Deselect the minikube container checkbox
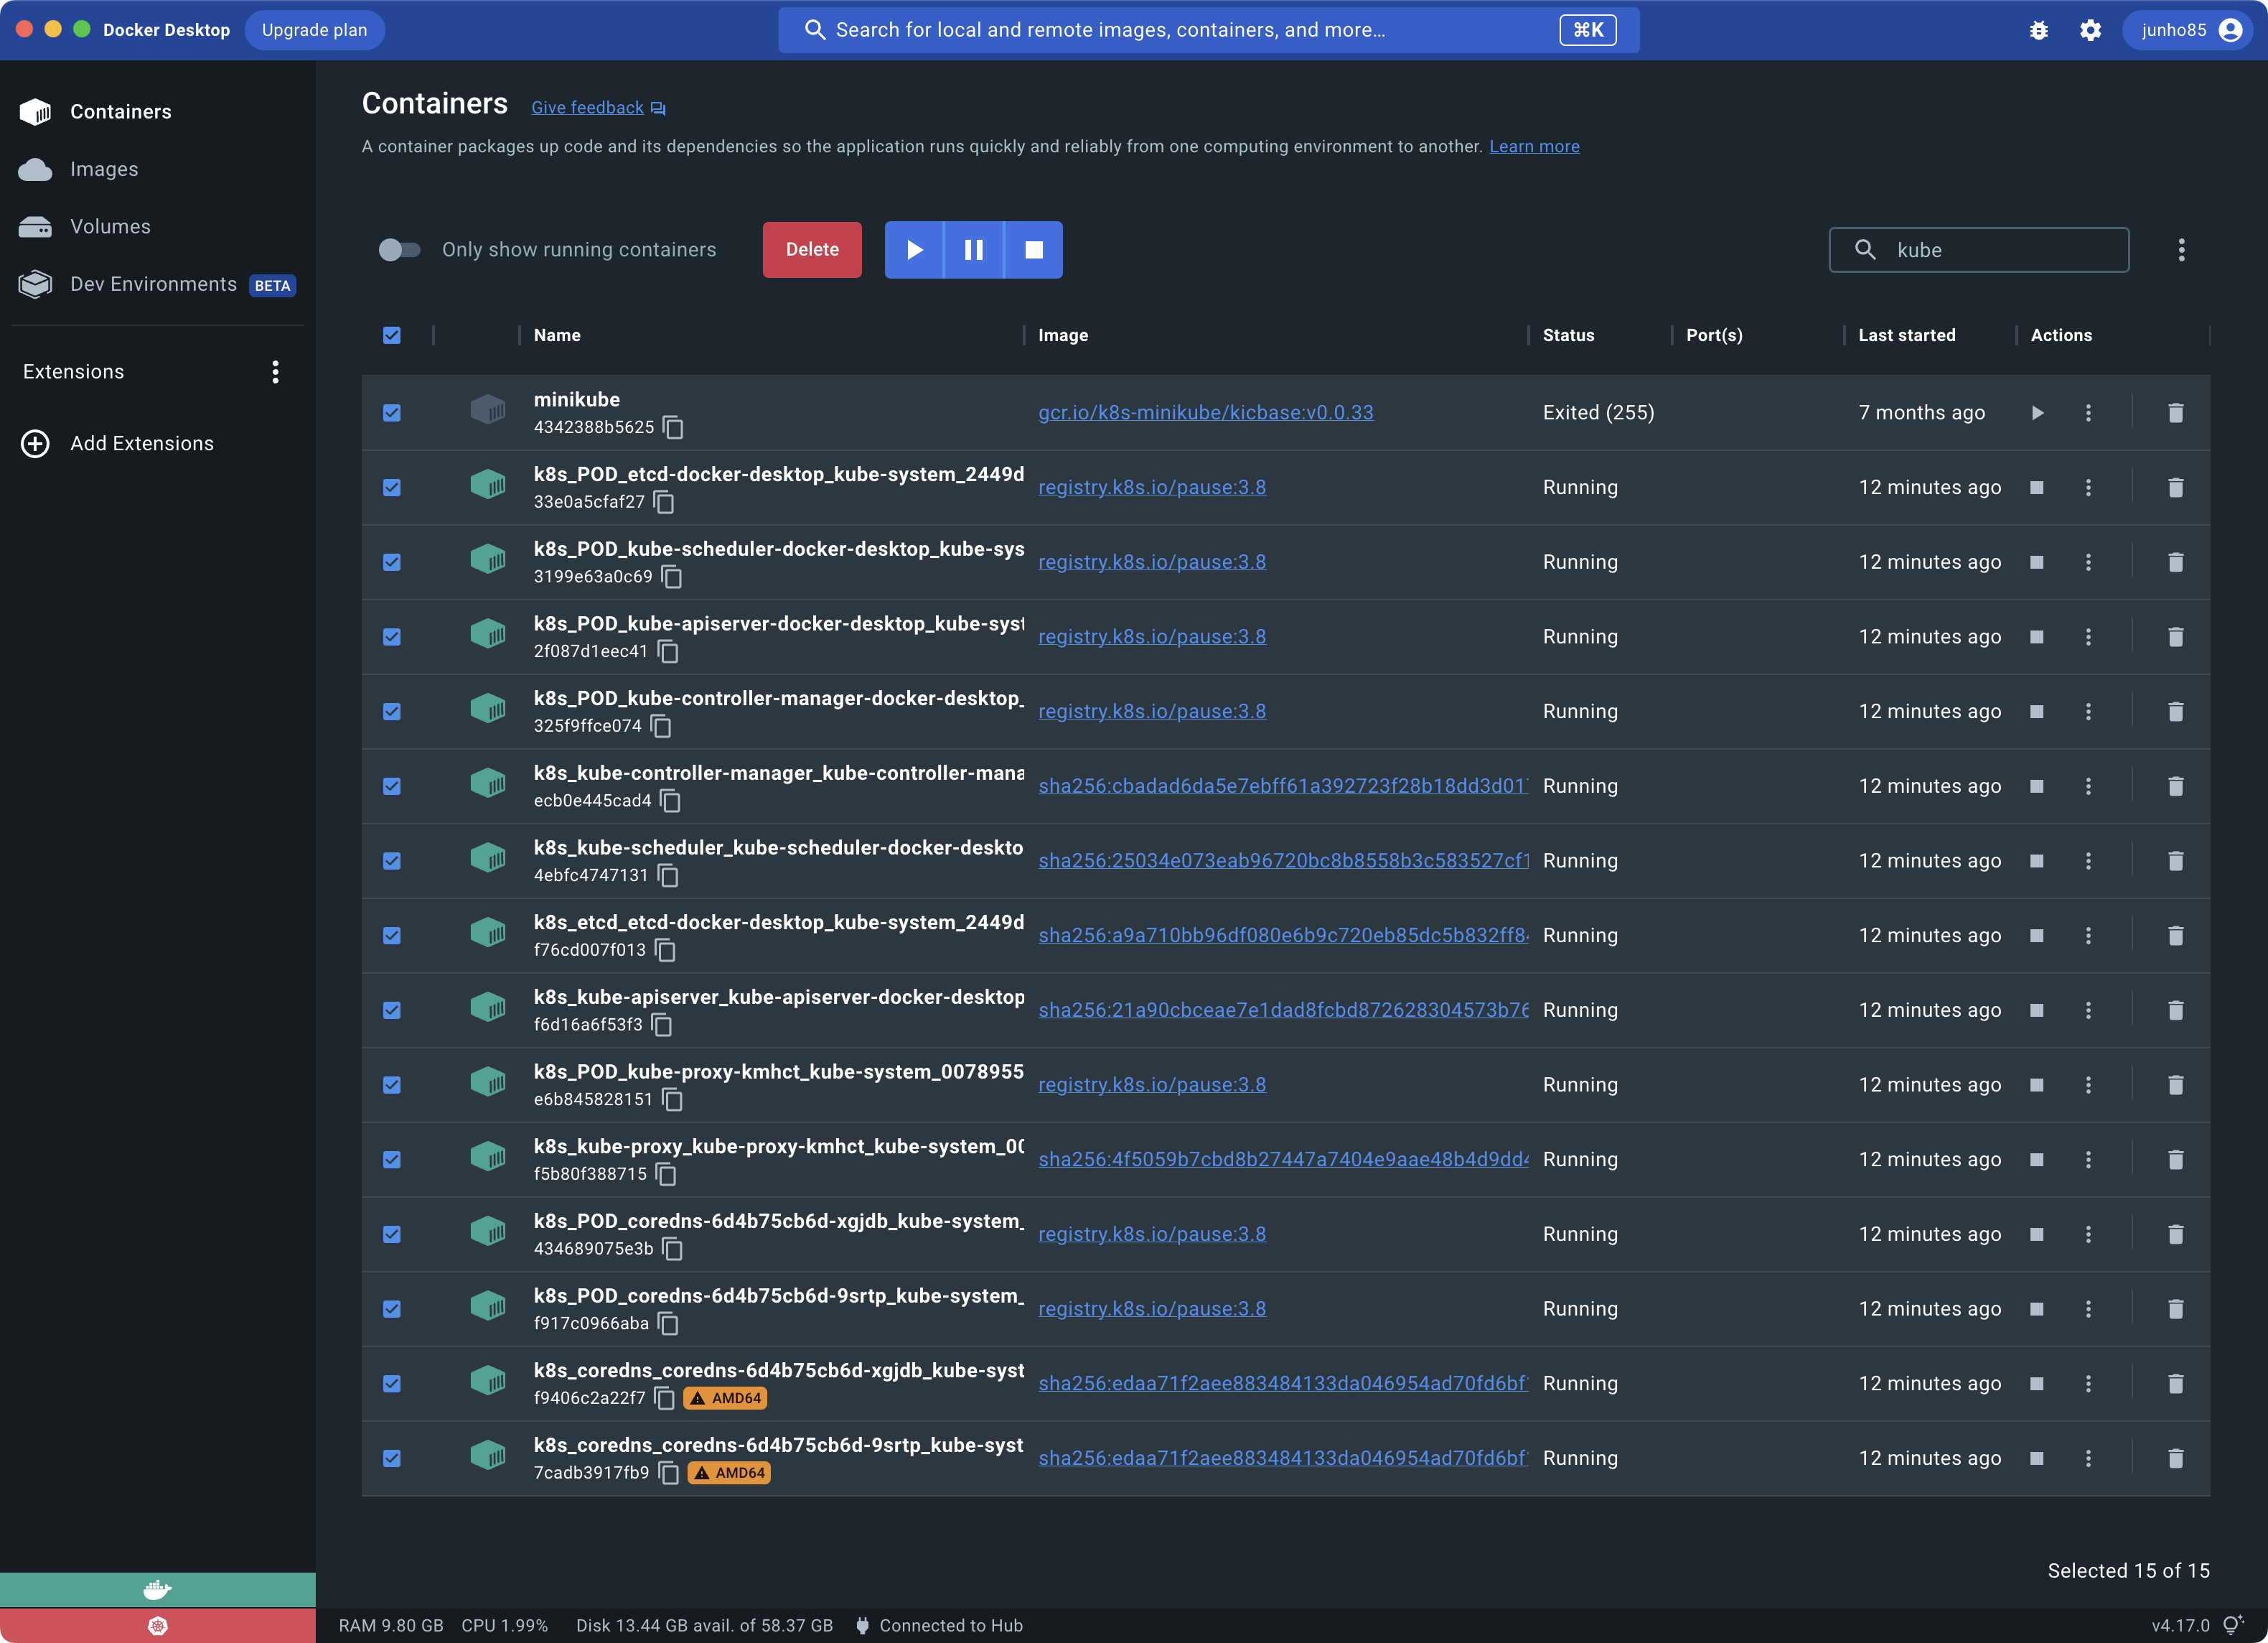2268x1643 pixels. tap(392, 413)
